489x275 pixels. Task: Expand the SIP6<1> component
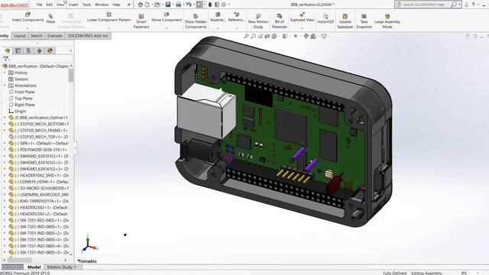click(x=5, y=143)
